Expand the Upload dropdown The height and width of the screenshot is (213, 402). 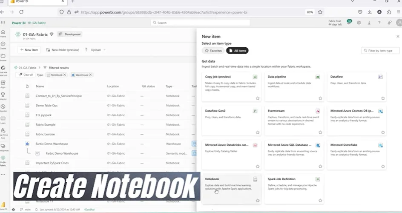(x=104, y=50)
